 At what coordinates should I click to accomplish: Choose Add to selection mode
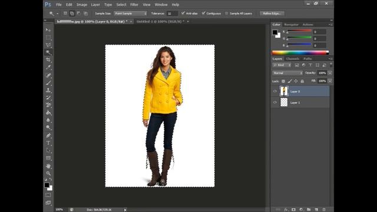click(72, 13)
